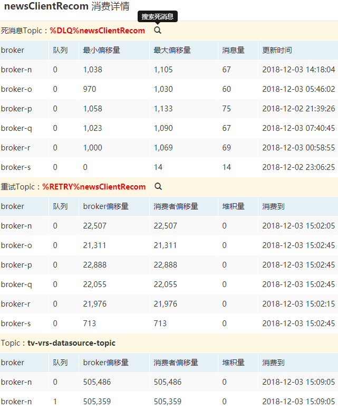
Task: Click the search icon beside %DLQ%newsClientRecom
Action: pyautogui.click(x=158, y=30)
